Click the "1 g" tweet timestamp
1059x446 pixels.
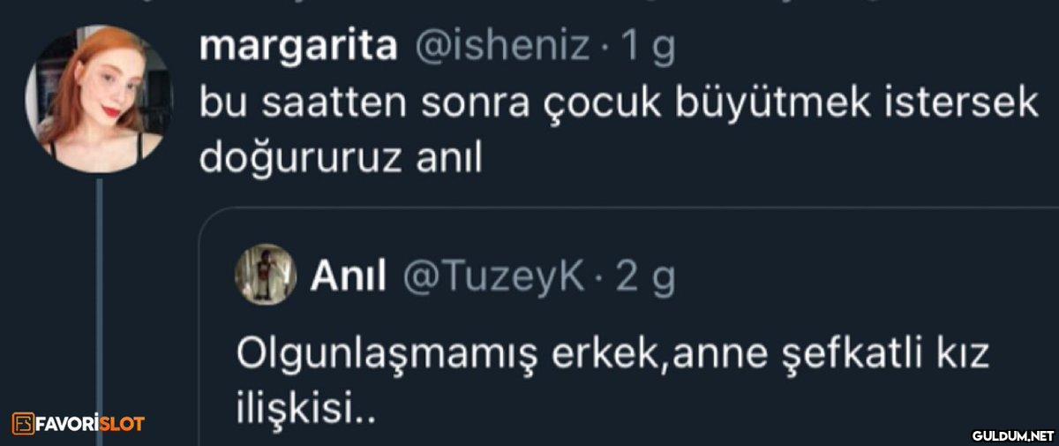[x=648, y=47]
